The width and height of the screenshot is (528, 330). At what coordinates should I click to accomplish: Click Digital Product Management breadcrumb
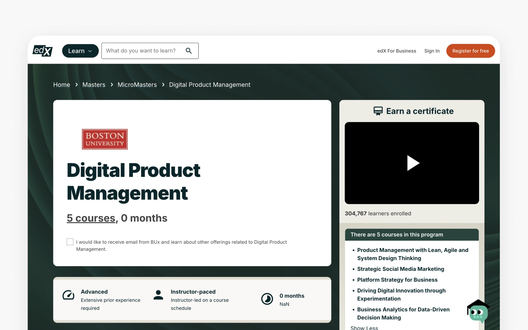tap(210, 85)
